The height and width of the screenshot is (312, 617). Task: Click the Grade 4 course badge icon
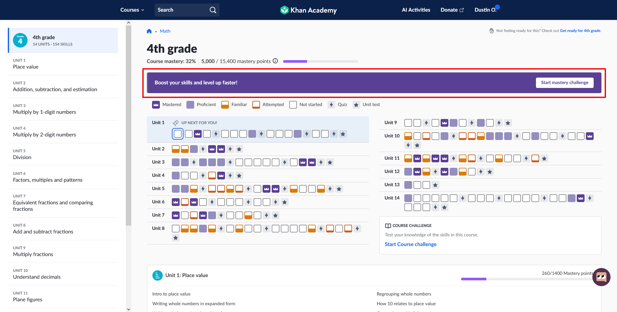tap(20, 40)
